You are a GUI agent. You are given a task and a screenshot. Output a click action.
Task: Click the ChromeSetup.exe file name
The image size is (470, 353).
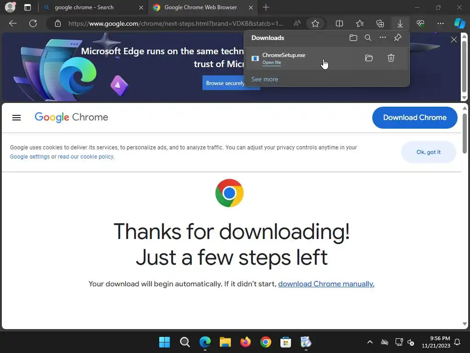tap(284, 55)
